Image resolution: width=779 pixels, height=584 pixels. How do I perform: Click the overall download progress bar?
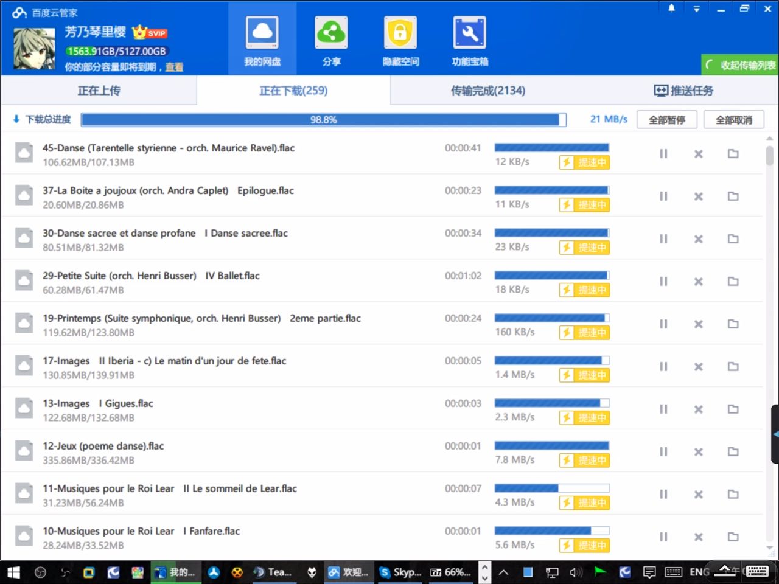(x=323, y=120)
